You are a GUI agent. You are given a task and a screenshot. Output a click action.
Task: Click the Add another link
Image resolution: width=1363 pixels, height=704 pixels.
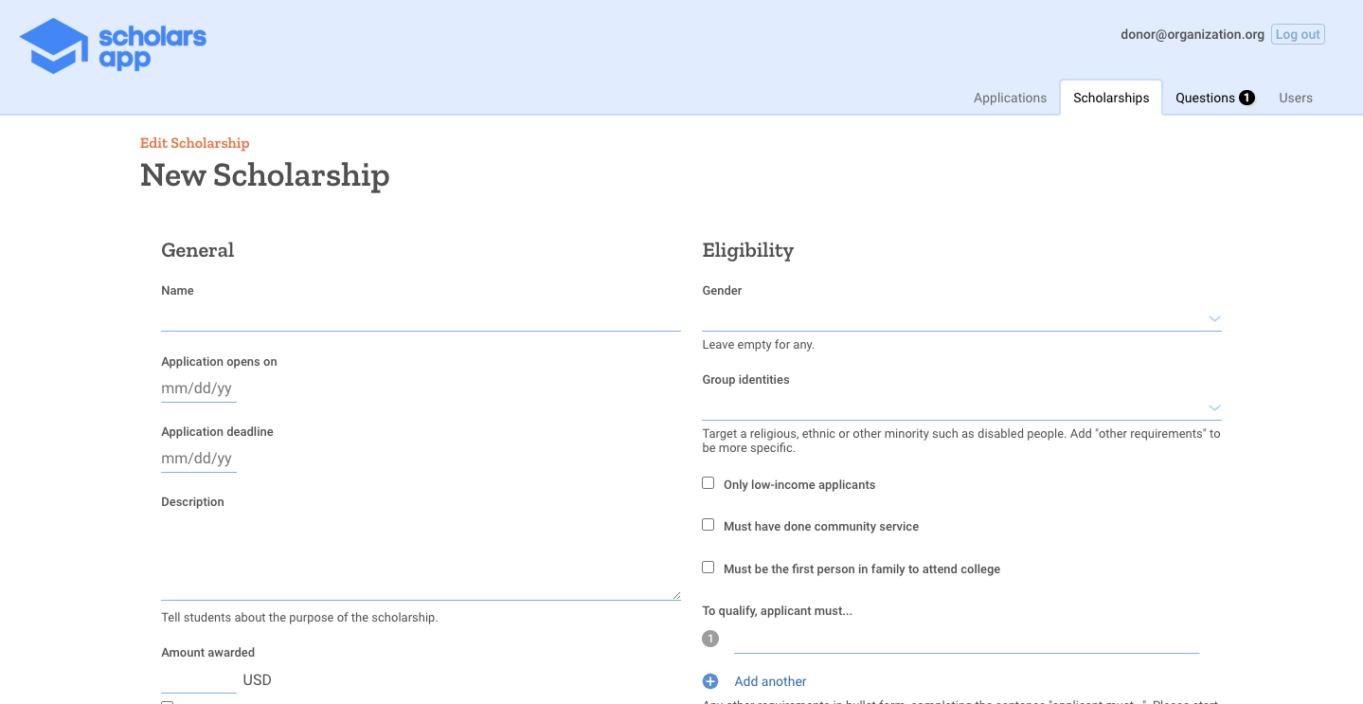(770, 680)
